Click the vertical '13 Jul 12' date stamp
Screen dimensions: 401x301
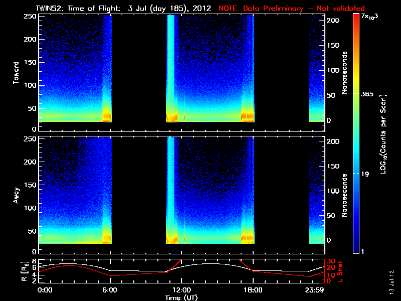[392, 282]
